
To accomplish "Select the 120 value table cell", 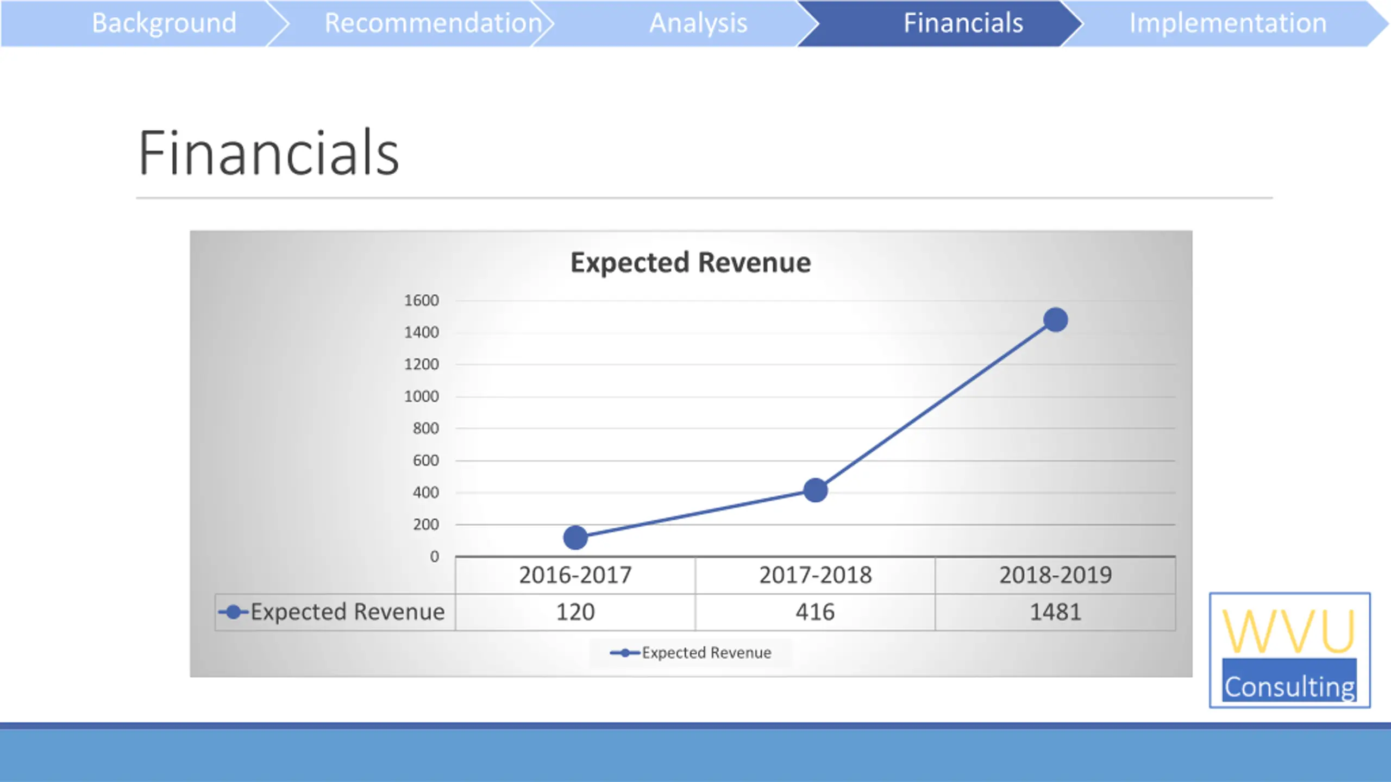I will [575, 612].
